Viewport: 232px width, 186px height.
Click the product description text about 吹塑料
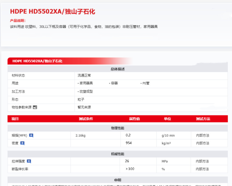(84, 27)
